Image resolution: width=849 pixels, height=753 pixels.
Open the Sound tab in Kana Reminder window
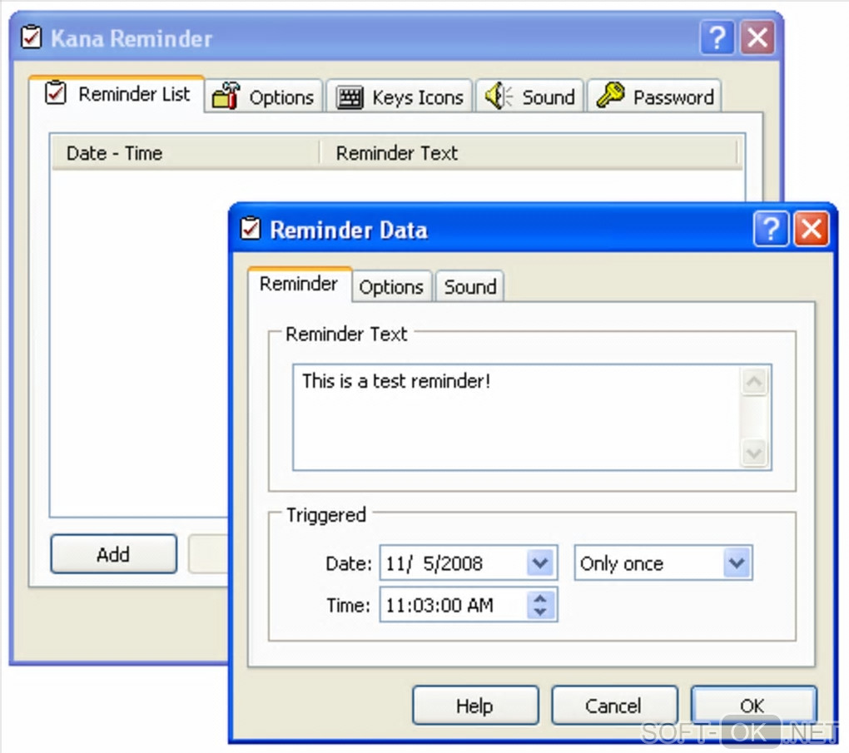tap(529, 97)
